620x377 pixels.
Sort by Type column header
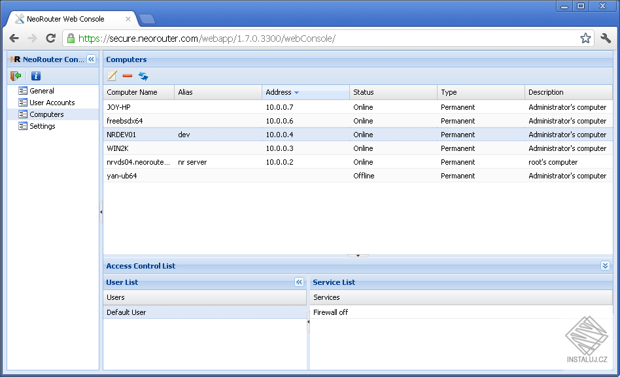click(481, 92)
